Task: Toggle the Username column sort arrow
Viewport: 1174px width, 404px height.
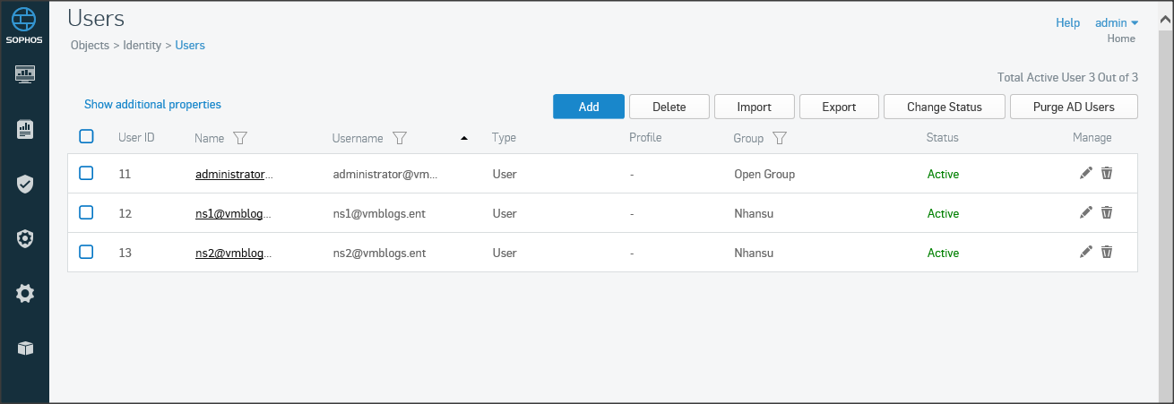Action: click(463, 138)
